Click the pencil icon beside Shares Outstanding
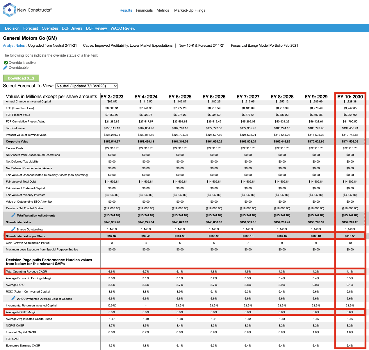This screenshot has height=350, width=369. (x=13, y=229)
